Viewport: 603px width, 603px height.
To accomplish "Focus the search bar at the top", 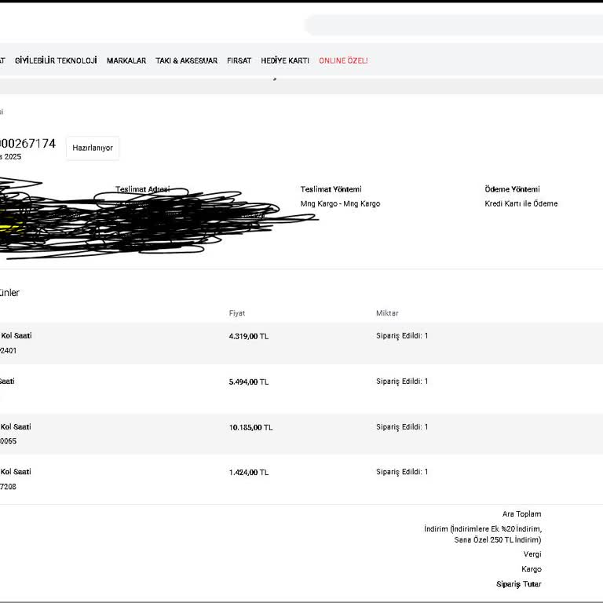I will [453, 25].
